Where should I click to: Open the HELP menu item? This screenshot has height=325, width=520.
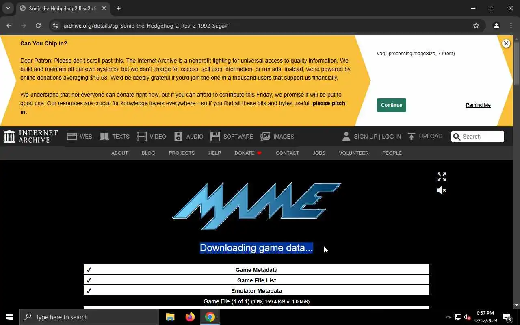point(214,153)
